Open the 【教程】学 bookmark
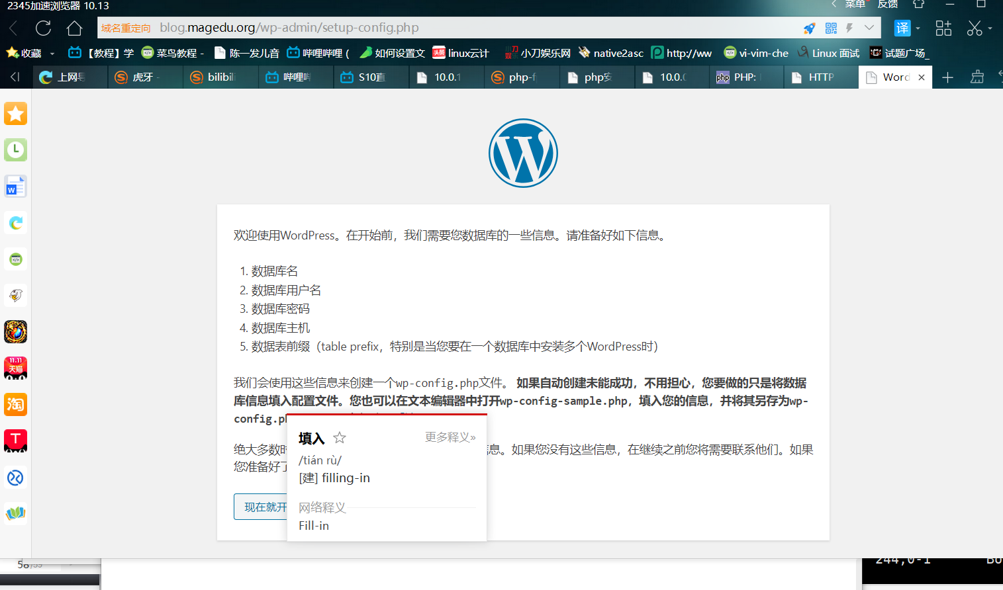Image resolution: width=1003 pixels, height=590 pixels. [101, 53]
